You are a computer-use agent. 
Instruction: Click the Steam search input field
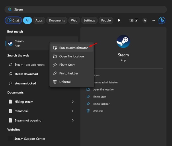(x=85, y=9)
